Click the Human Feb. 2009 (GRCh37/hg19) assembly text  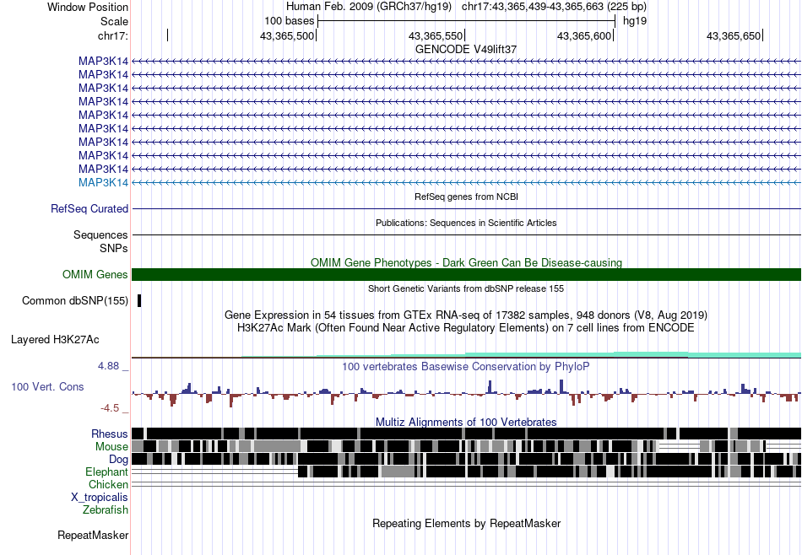(x=368, y=7)
